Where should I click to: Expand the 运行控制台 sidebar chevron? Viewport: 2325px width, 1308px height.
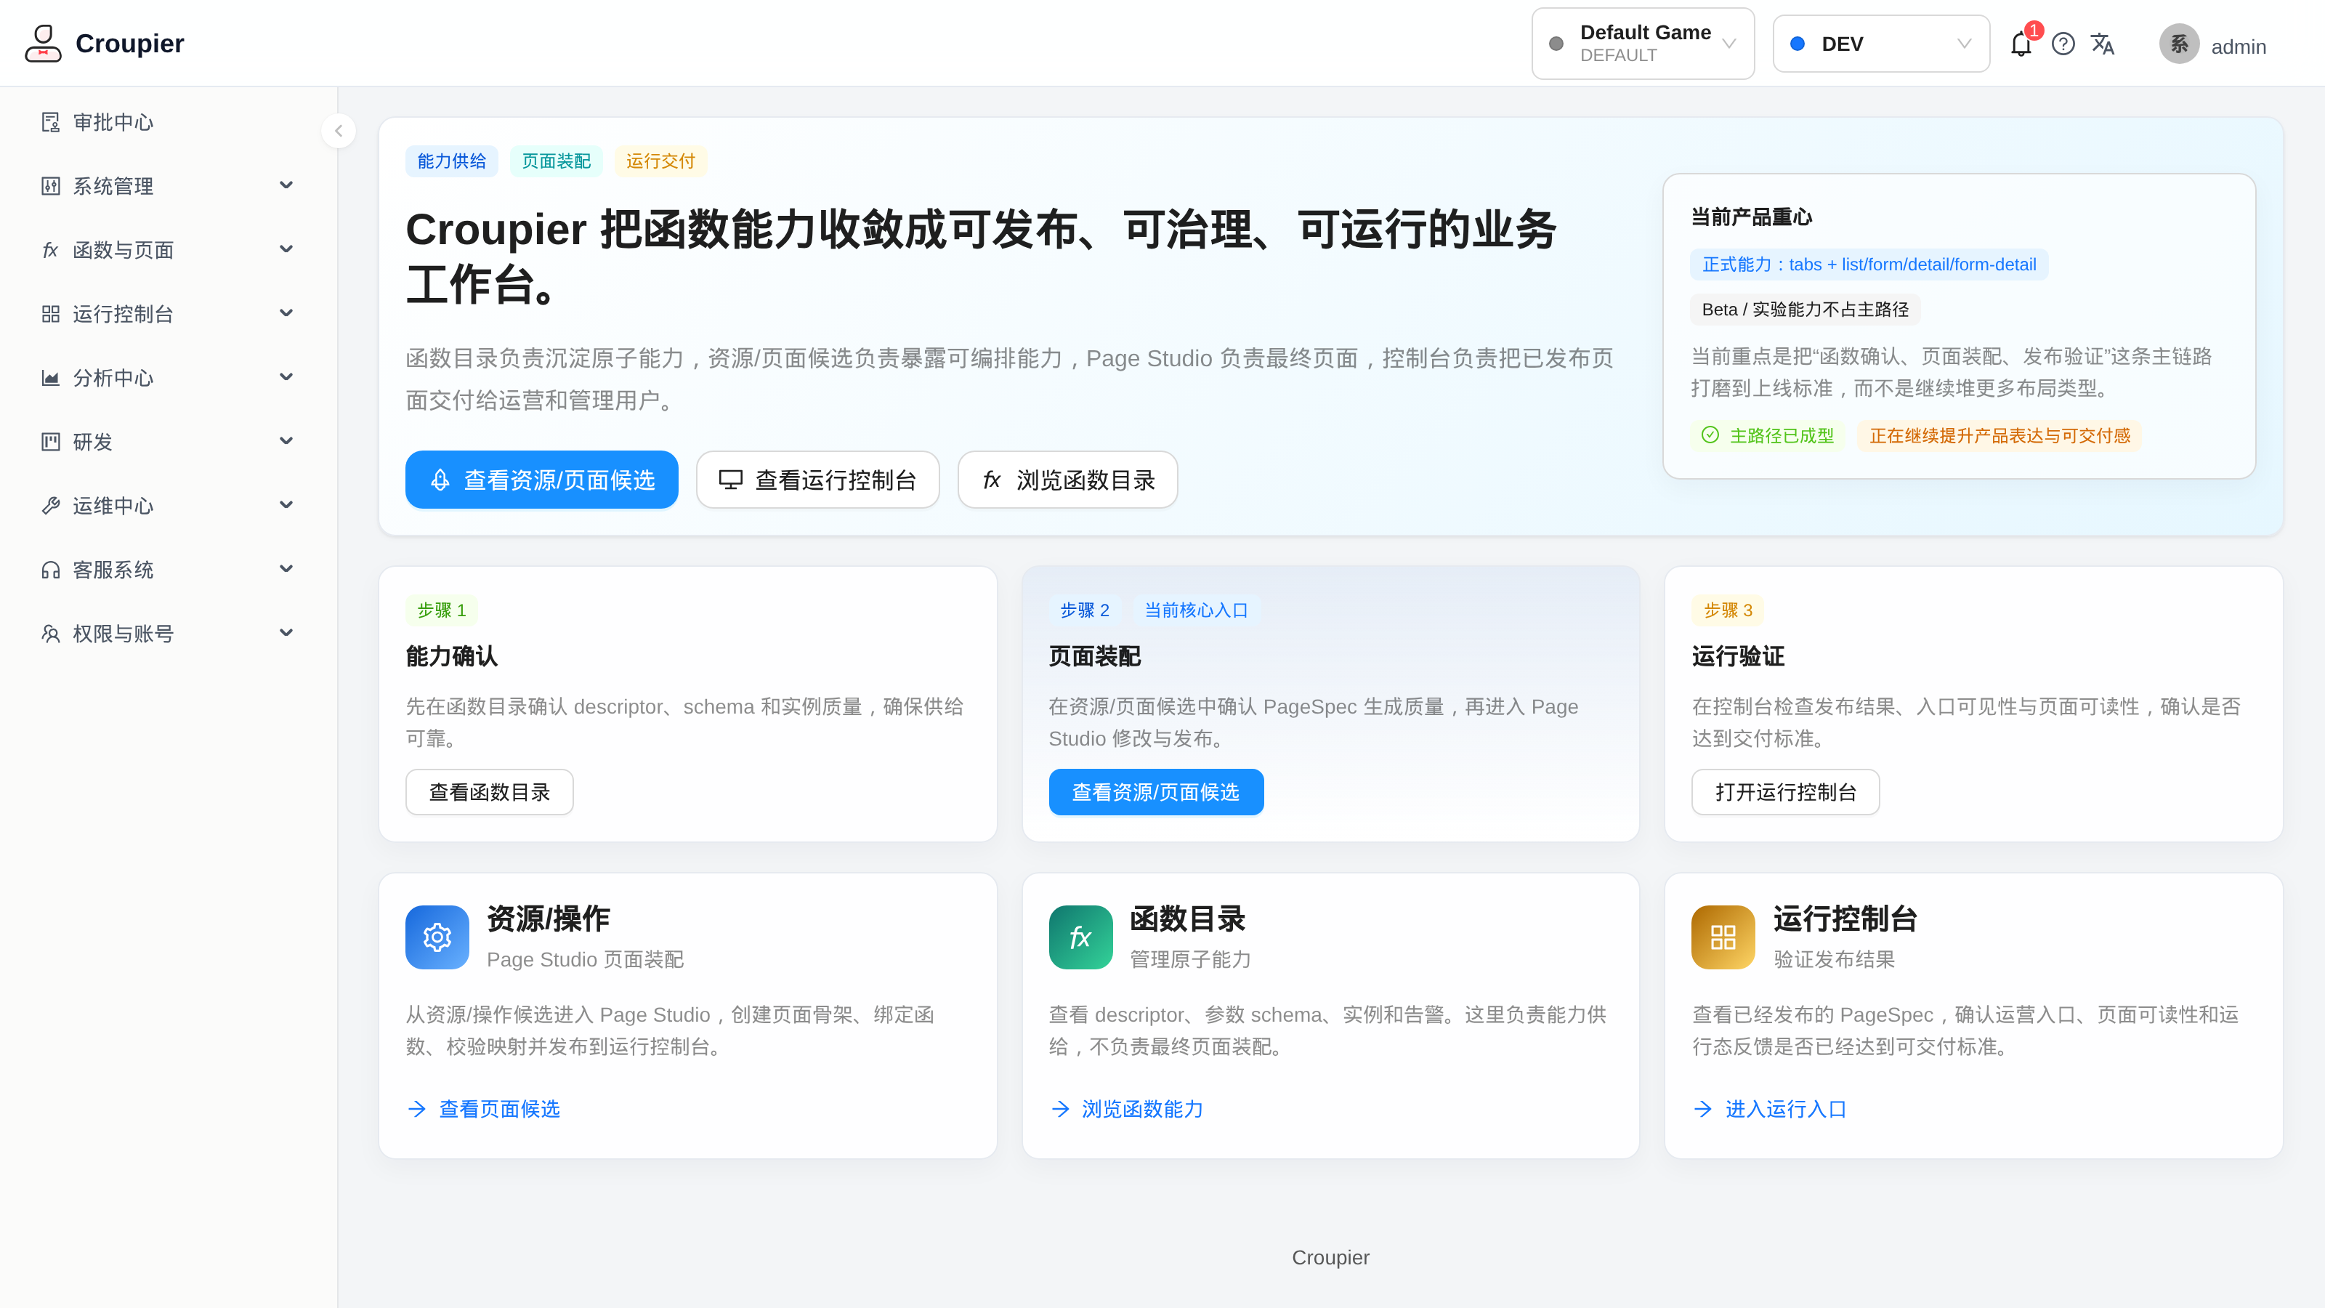click(286, 313)
